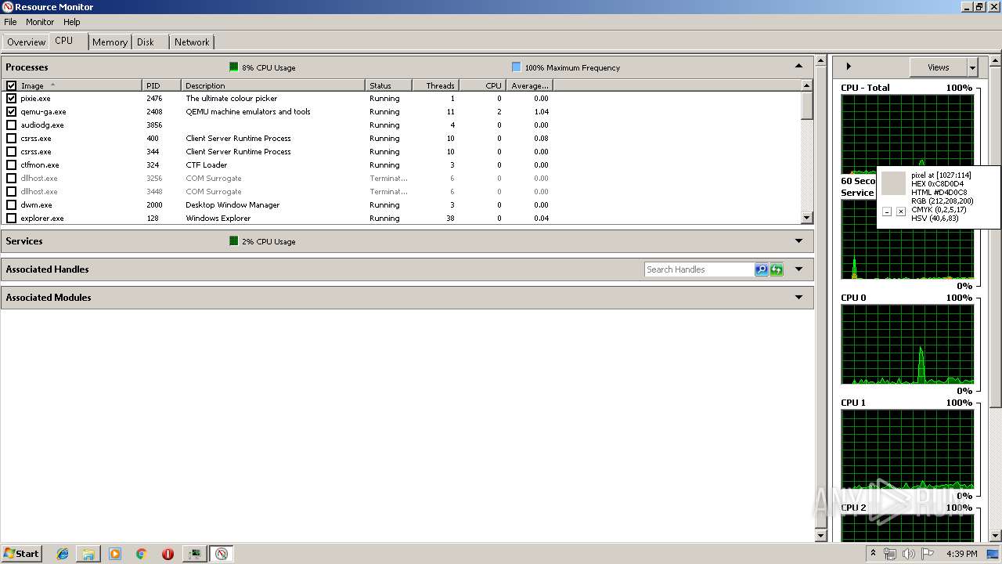Image resolution: width=1002 pixels, height=564 pixels.
Task: Click the Pixie colour swatch preview
Action: (893, 183)
